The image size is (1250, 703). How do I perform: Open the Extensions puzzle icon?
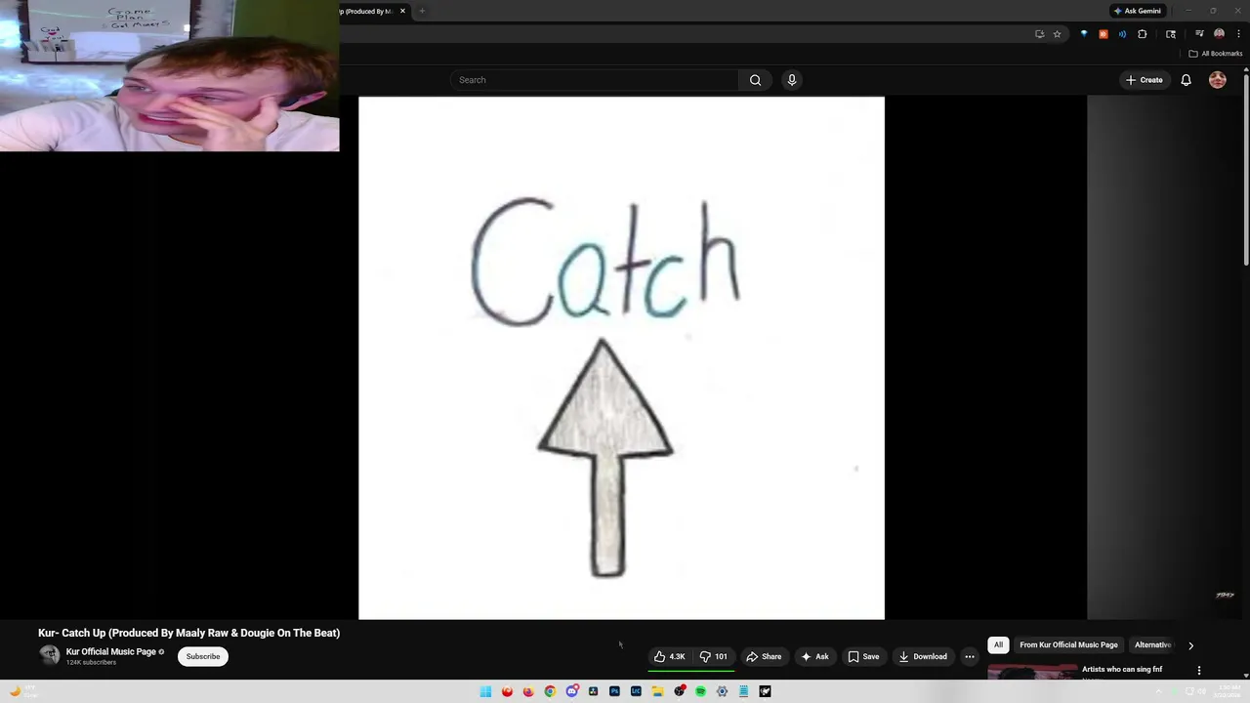coord(1142,34)
